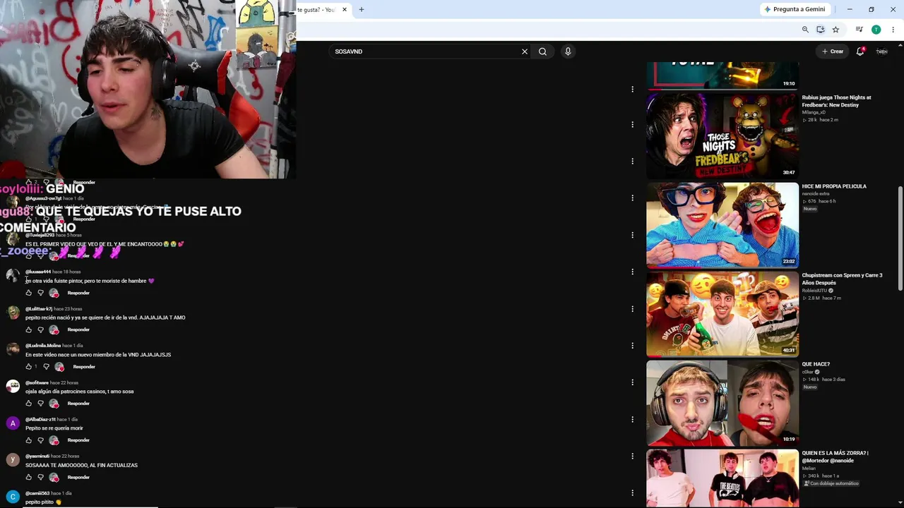Open the YouTube account avatar menu
This screenshot has height=508, width=904.
coord(881,52)
